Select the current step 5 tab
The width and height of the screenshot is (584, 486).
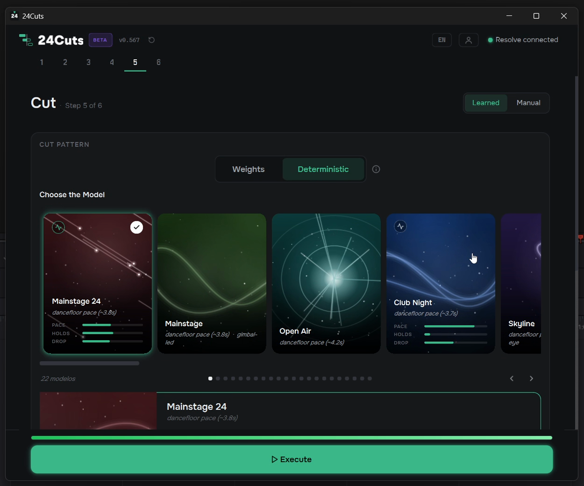[x=135, y=62]
